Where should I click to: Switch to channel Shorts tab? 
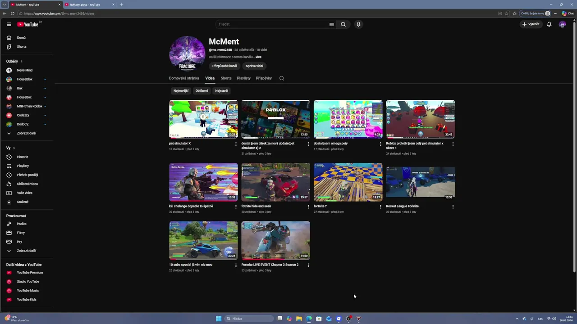click(226, 78)
